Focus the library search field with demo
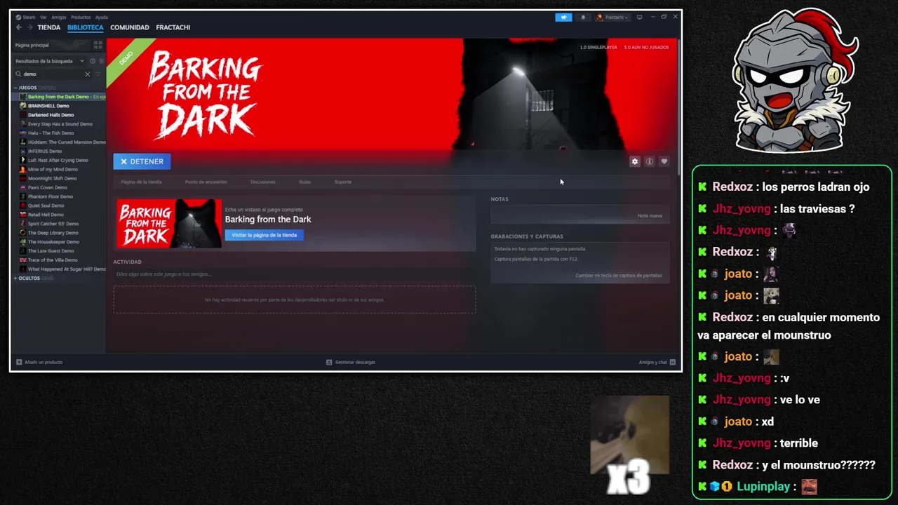This screenshot has width=898, height=505. click(53, 74)
